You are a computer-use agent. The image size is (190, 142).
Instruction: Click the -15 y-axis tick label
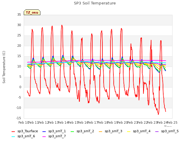(x=18, y=118)
